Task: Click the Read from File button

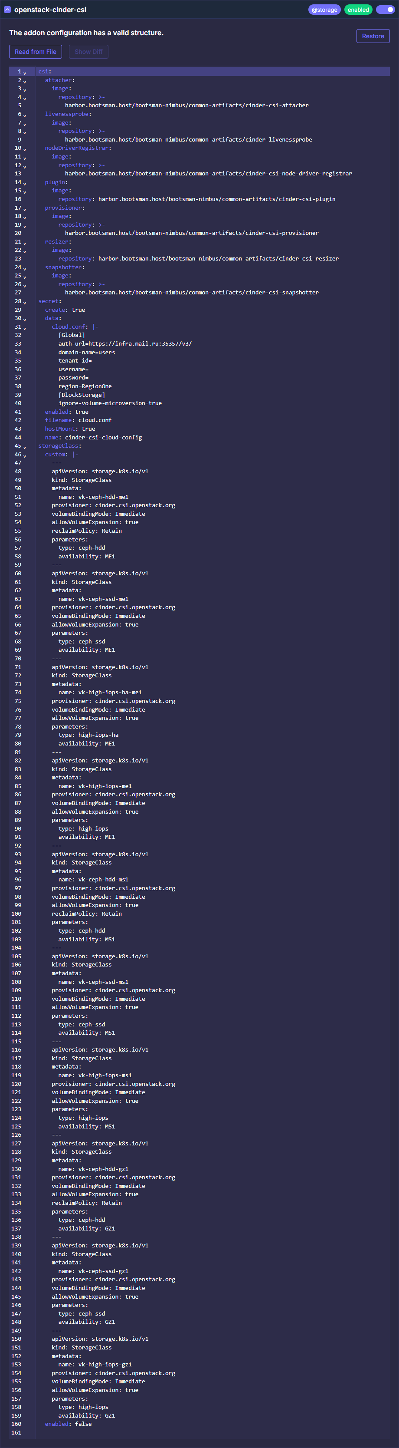Action: 36,52
